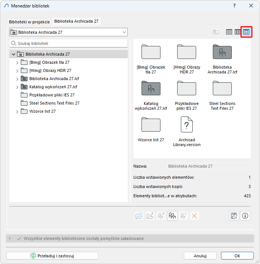This screenshot has height=264, width=260.
Task: Expand [HImg] Obrazy HDR 27 tree node
Action: 17,71
